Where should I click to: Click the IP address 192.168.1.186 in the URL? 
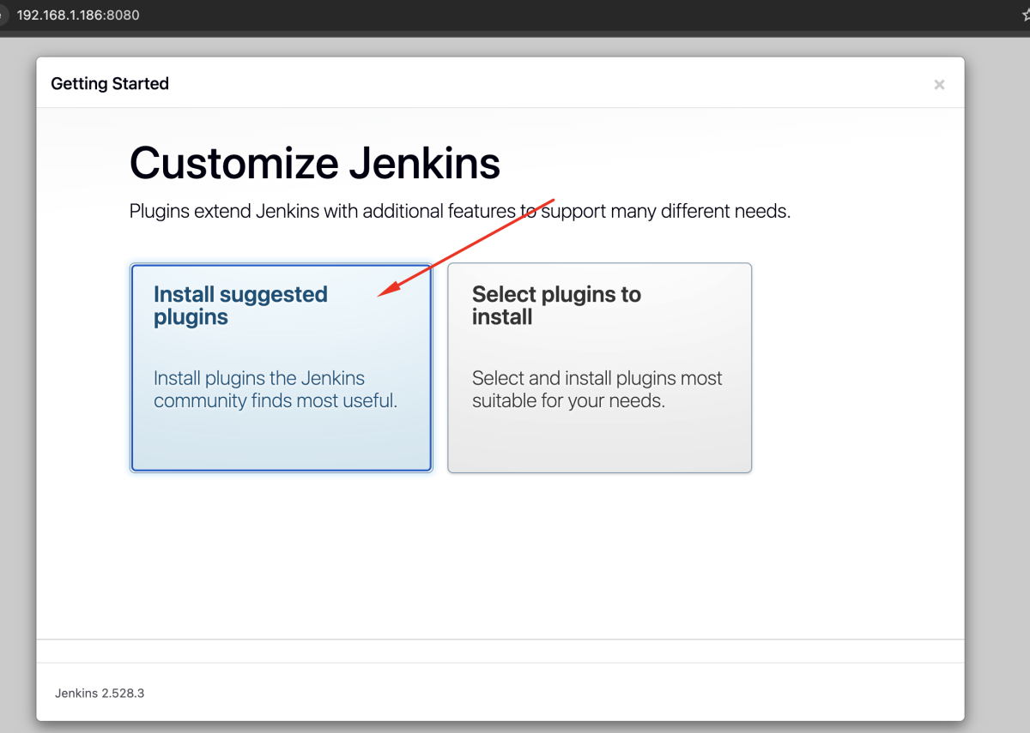click(x=60, y=15)
